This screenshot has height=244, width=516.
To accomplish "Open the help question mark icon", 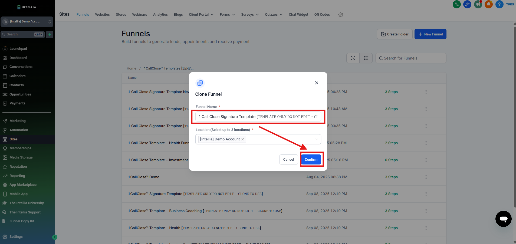I will pos(499,4).
